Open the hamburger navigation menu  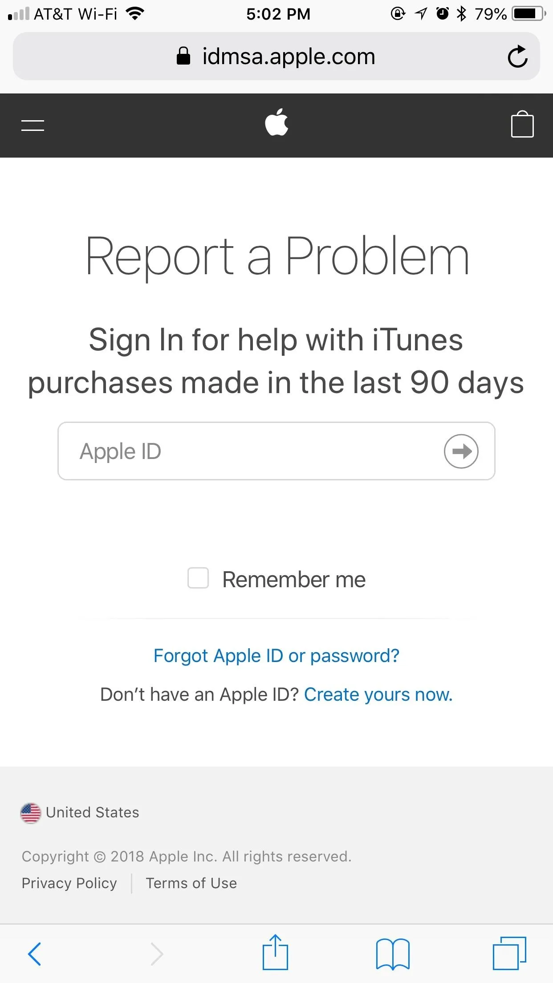coord(33,126)
